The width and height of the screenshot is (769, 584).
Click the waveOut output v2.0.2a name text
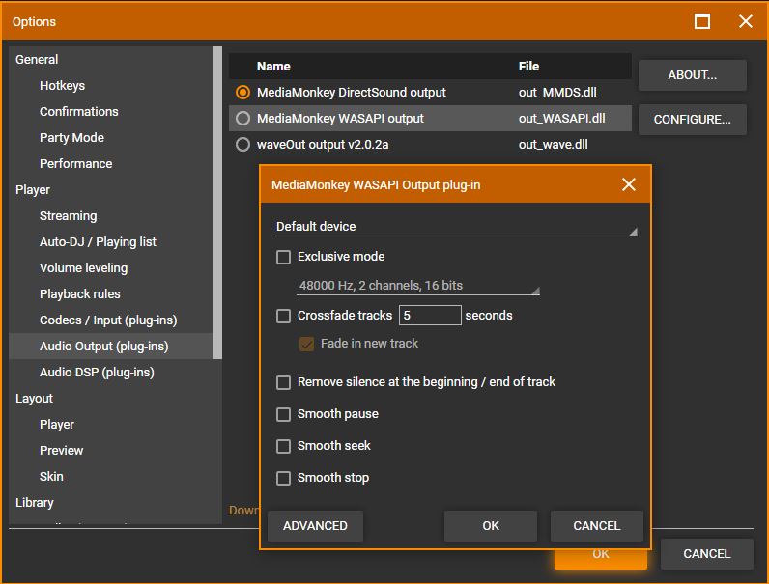323,145
